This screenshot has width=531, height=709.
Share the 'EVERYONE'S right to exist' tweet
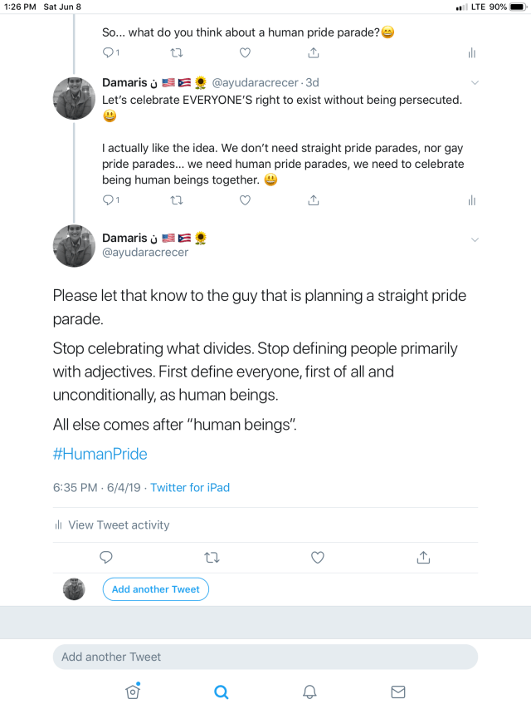pos(314,199)
